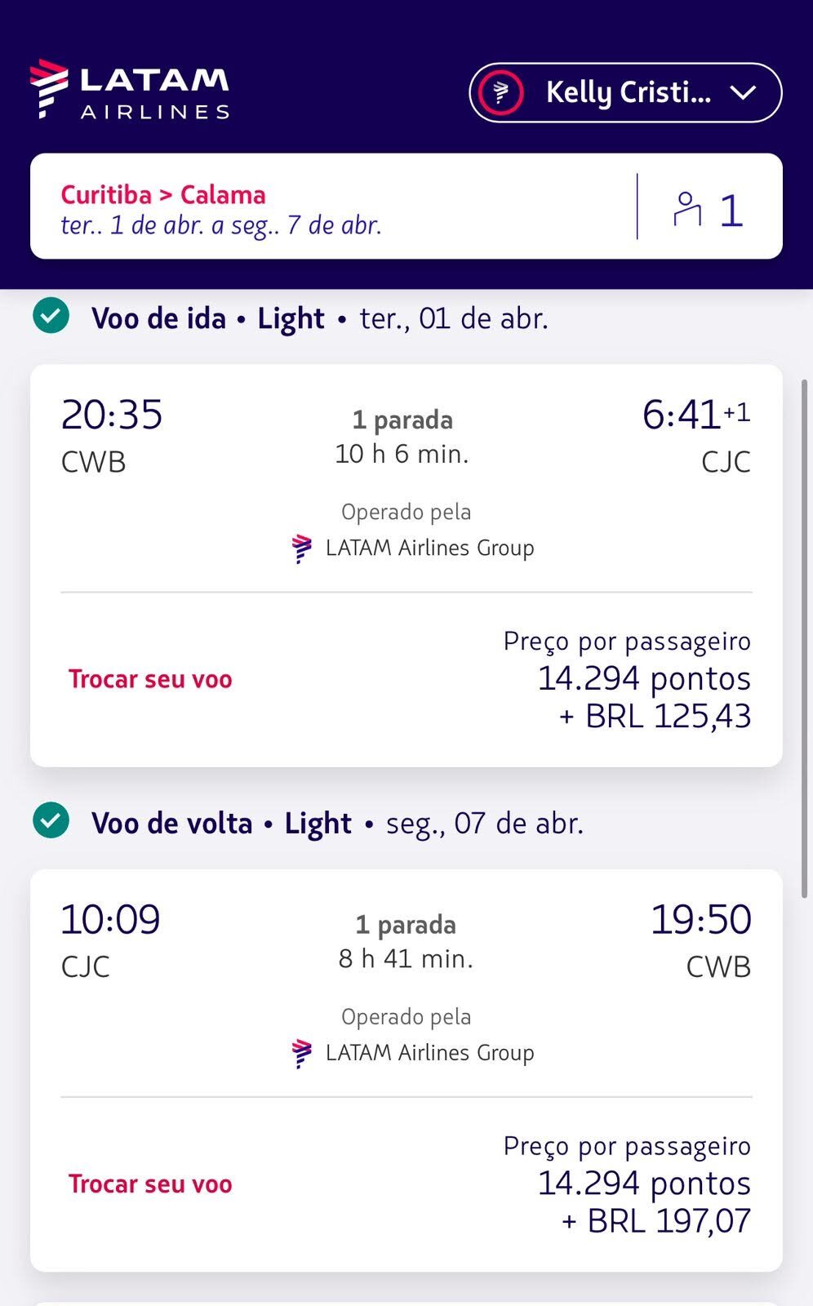Screen dimensions: 813x1306
Task: Open the account menu chevron arrow
Action: tap(744, 92)
